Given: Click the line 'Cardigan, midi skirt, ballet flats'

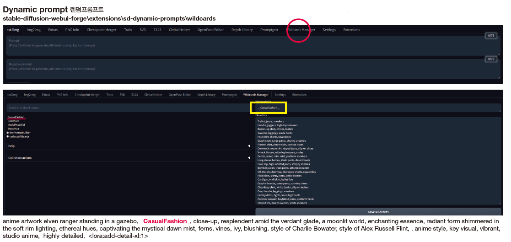Looking at the screenshot, I should point(275,180).
